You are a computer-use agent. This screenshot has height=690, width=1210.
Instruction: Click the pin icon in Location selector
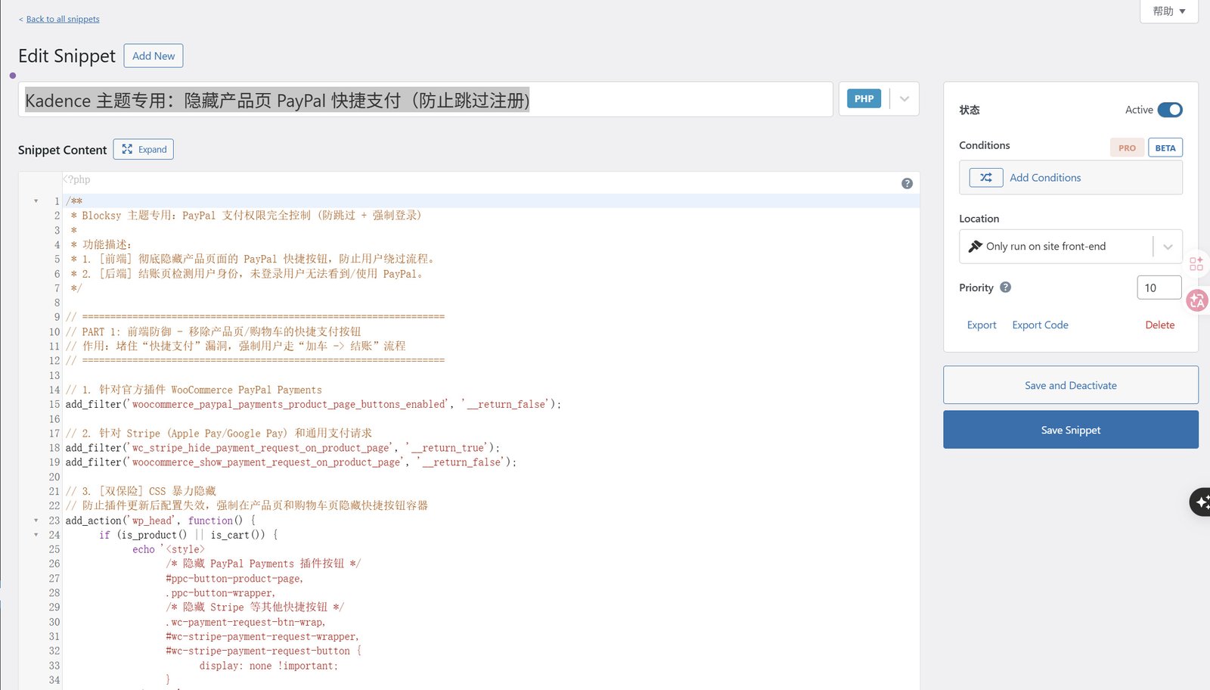pyautogui.click(x=975, y=247)
